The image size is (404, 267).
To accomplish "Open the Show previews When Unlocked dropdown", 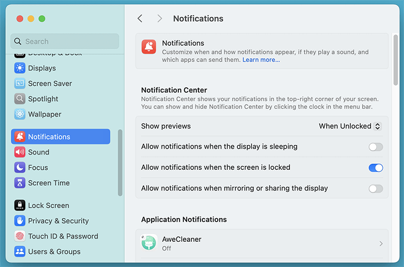I will [350, 126].
